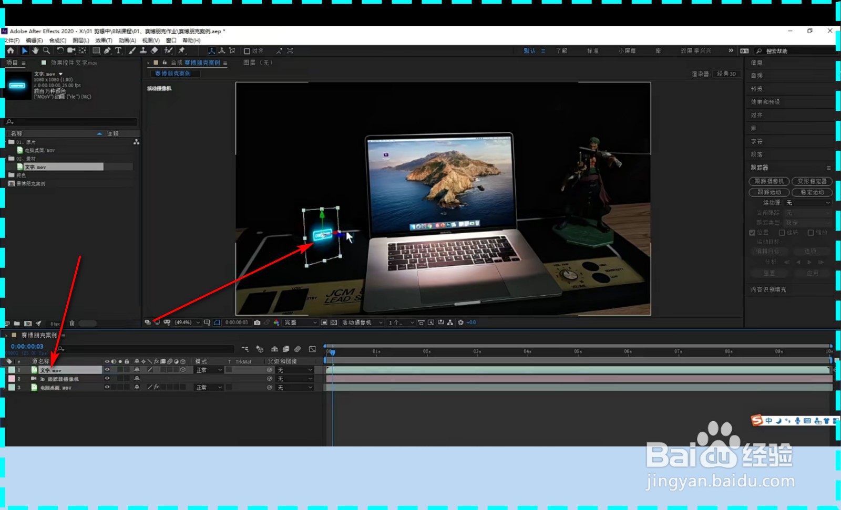Open the resolution 完整 dropdown
Image resolution: width=841 pixels, height=510 pixels.
click(x=301, y=322)
